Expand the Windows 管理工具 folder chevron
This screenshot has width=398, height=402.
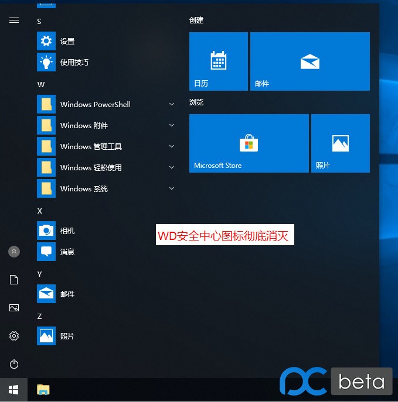(172, 146)
